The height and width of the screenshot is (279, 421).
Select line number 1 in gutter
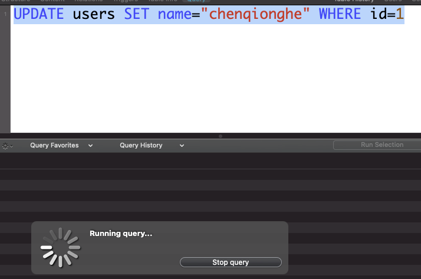[x=5, y=15]
